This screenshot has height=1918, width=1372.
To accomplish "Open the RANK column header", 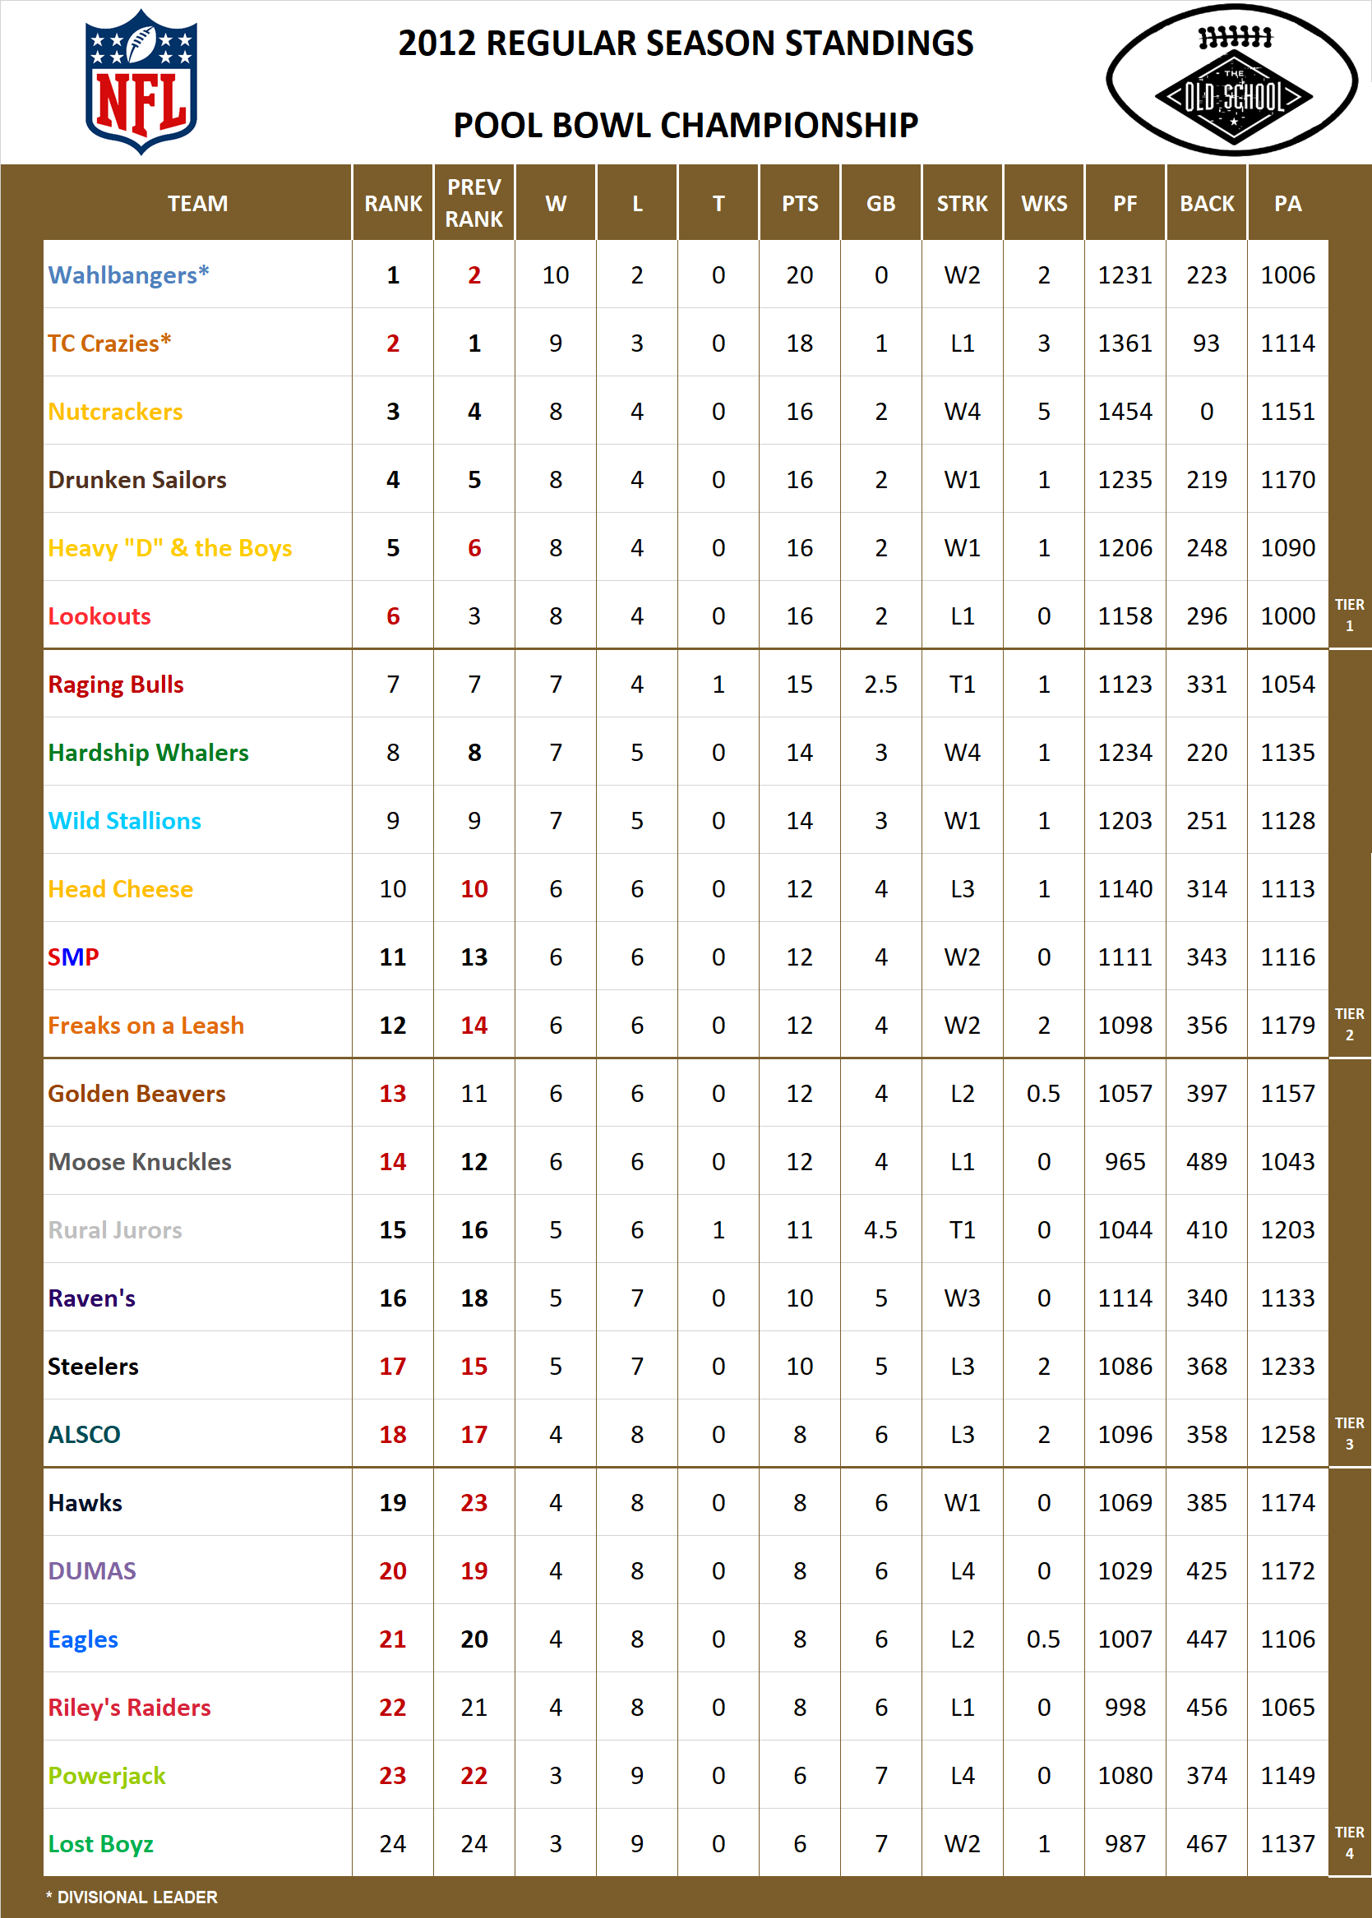I will (393, 203).
